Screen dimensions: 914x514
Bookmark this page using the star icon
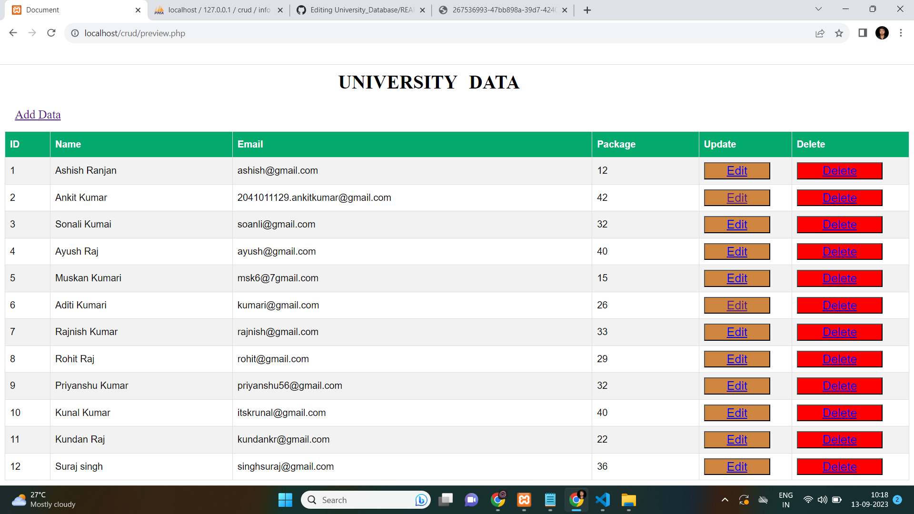pos(839,33)
